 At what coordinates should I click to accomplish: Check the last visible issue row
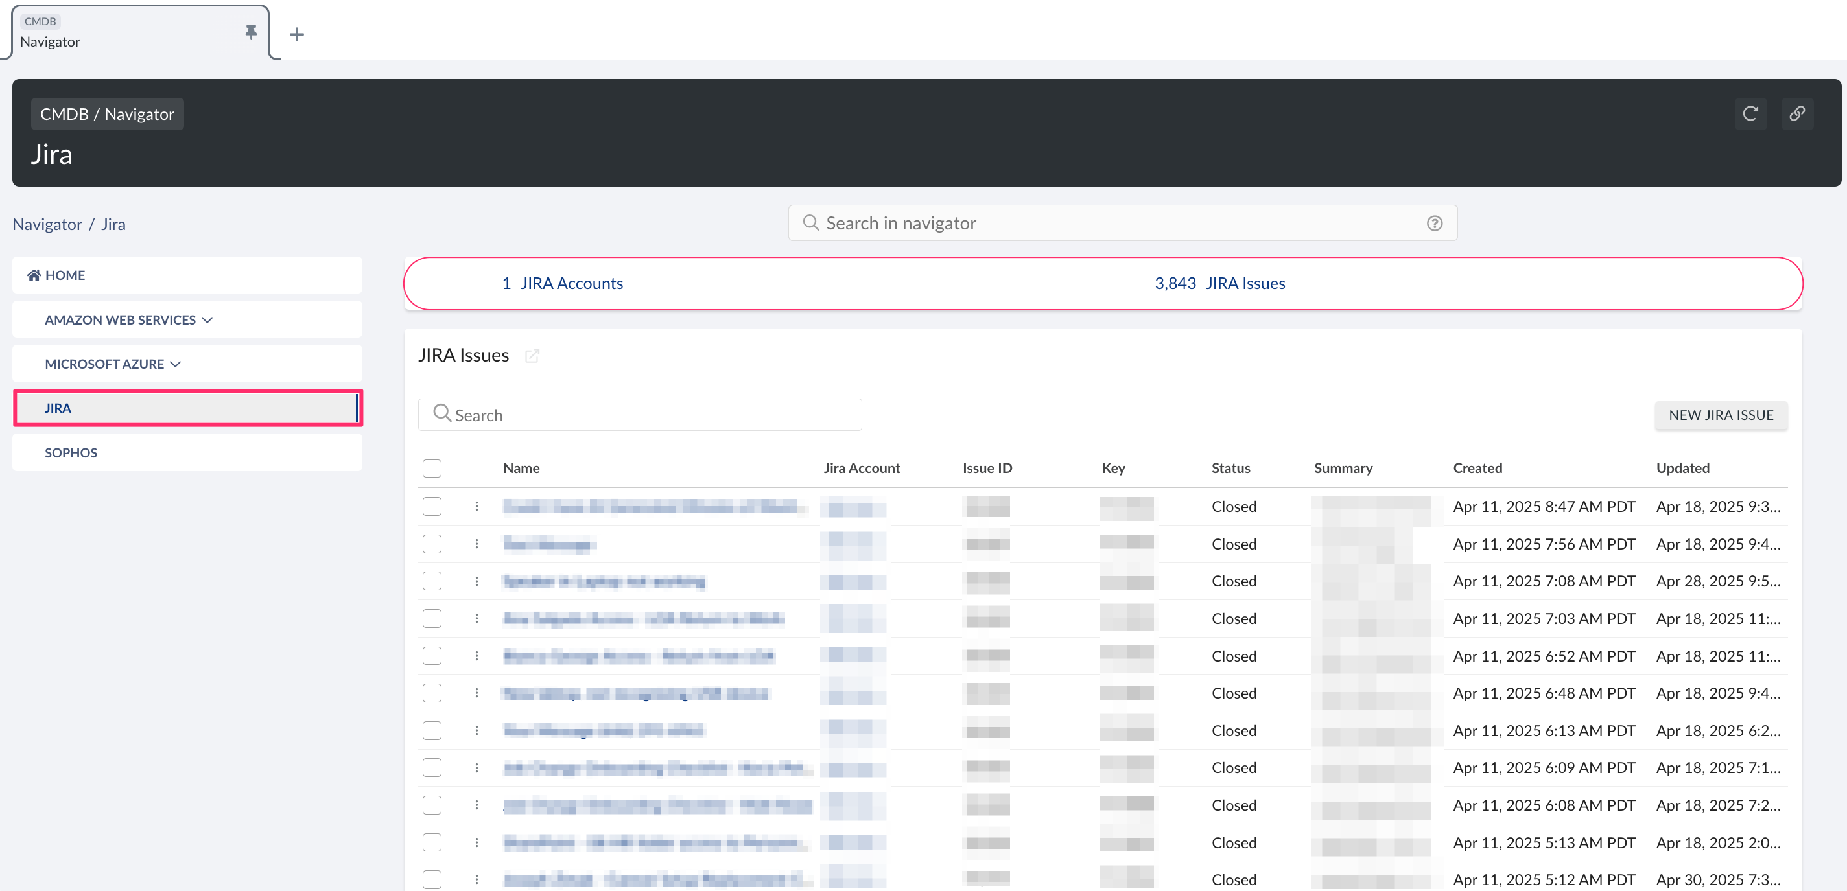[x=432, y=879]
